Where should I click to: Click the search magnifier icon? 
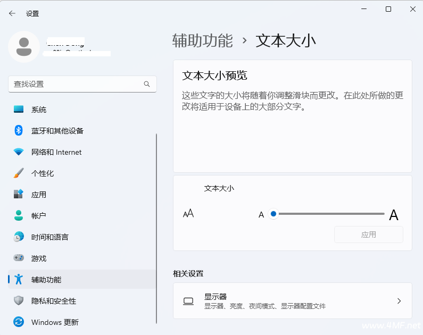147,84
